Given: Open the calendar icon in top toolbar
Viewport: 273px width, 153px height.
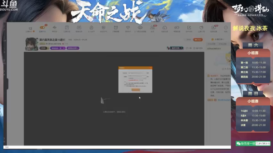Looking at the screenshot, I should click(x=79, y=28).
